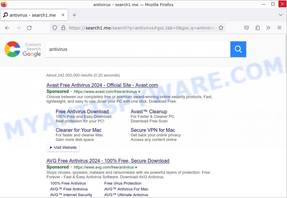Open the AVG Free Antivirus sitelink

click(x=69, y=189)
